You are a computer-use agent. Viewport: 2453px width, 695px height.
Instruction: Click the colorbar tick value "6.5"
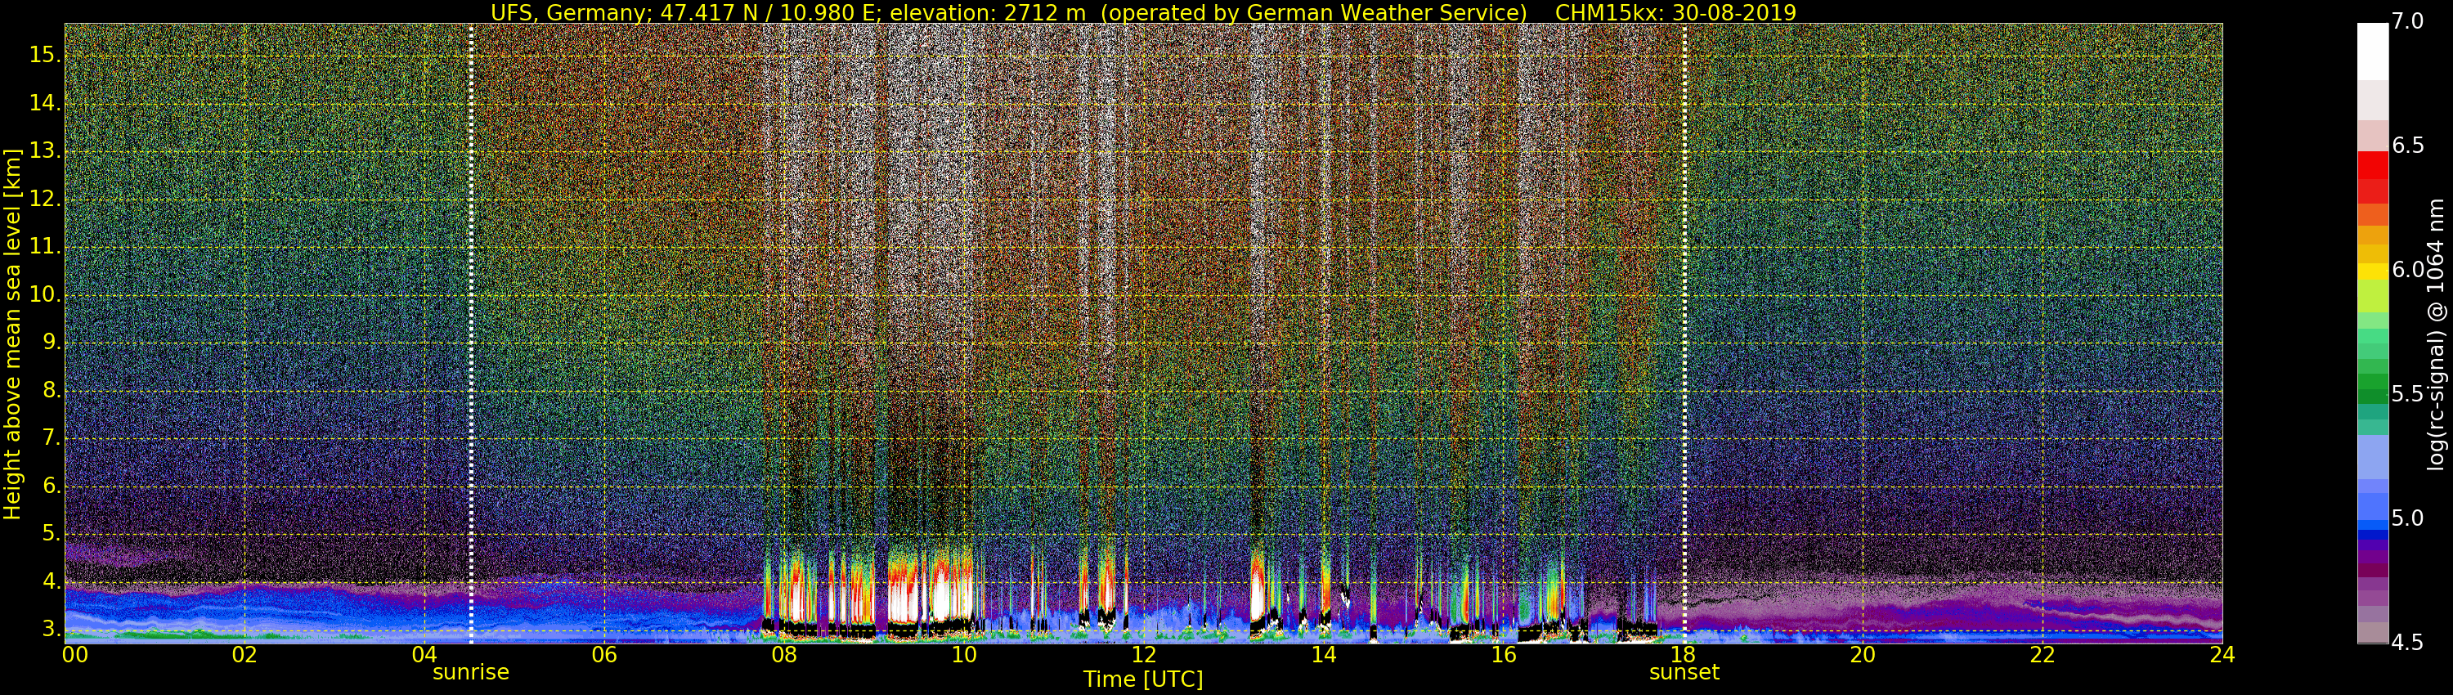click(x=2408, y=146)
